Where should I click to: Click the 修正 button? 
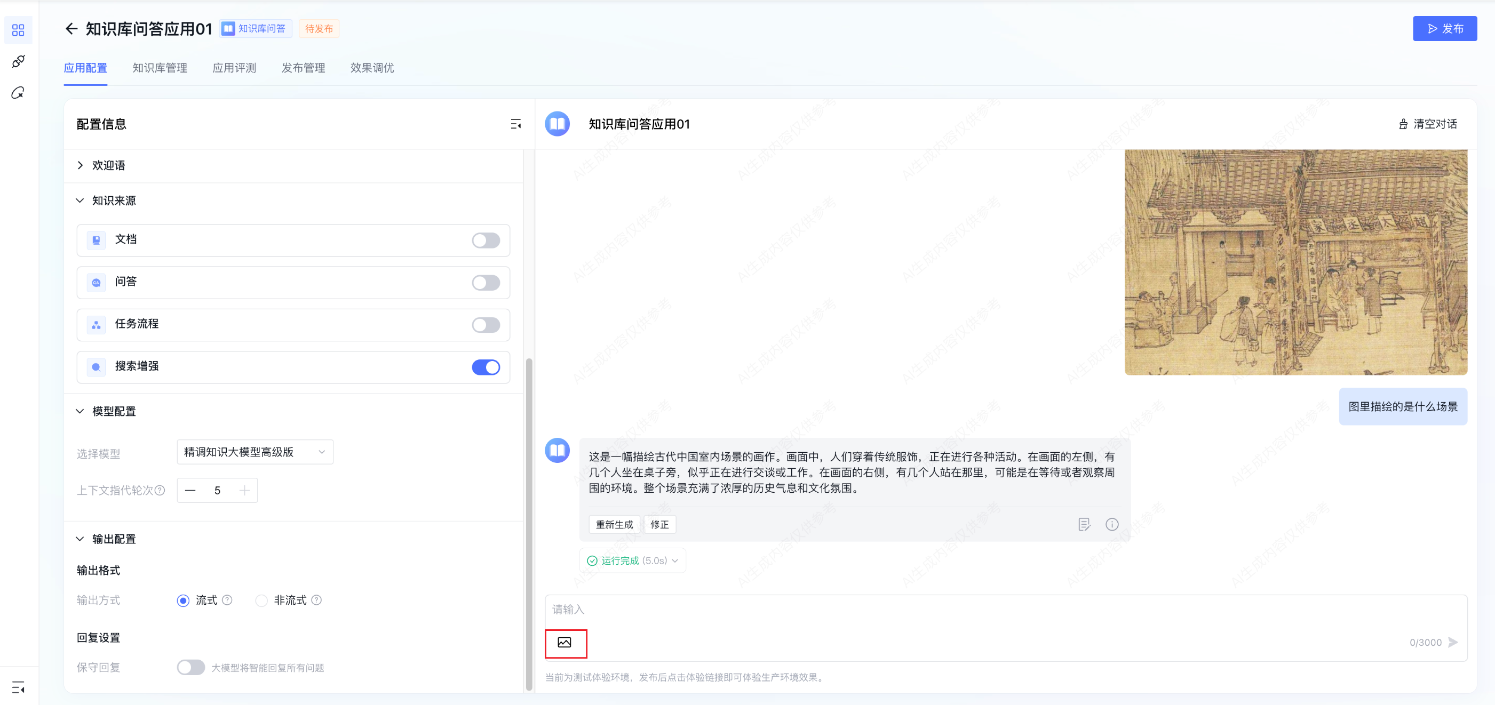(x=659, y=525)
